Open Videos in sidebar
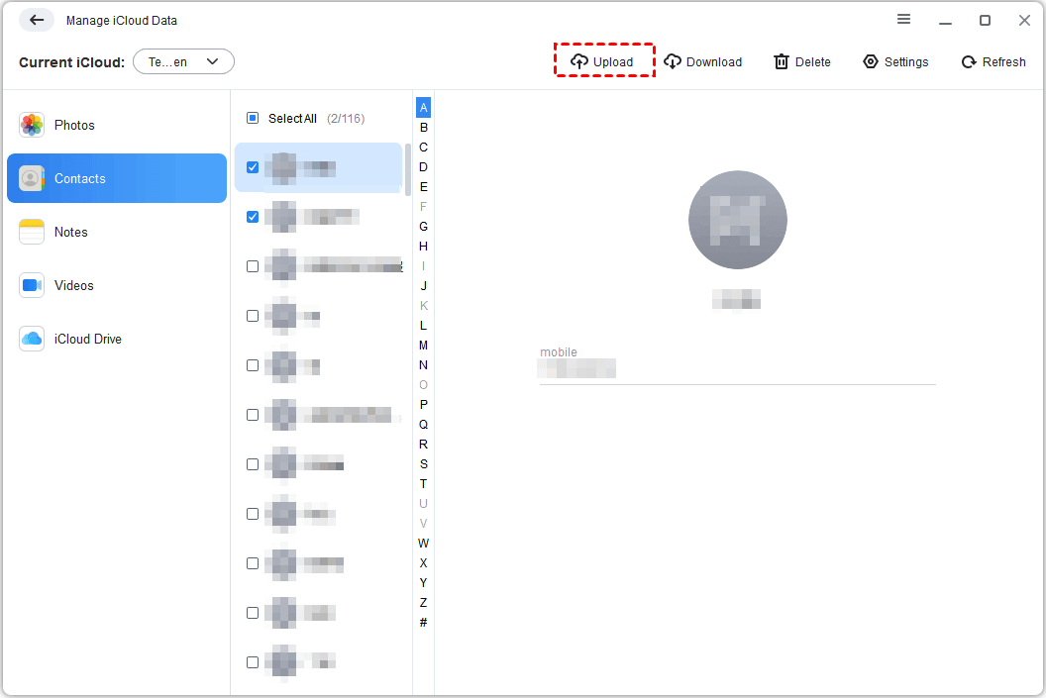Viewport: 1046px width, 698px height. coord(117,285)
